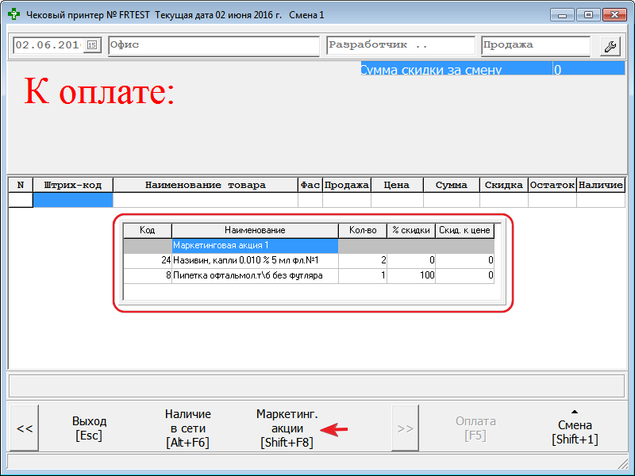The height and width of the screenshot is (476, 635).
Task: Click the Выход [Esc] button
Action: pyautogui.click(x=89, y=428)
